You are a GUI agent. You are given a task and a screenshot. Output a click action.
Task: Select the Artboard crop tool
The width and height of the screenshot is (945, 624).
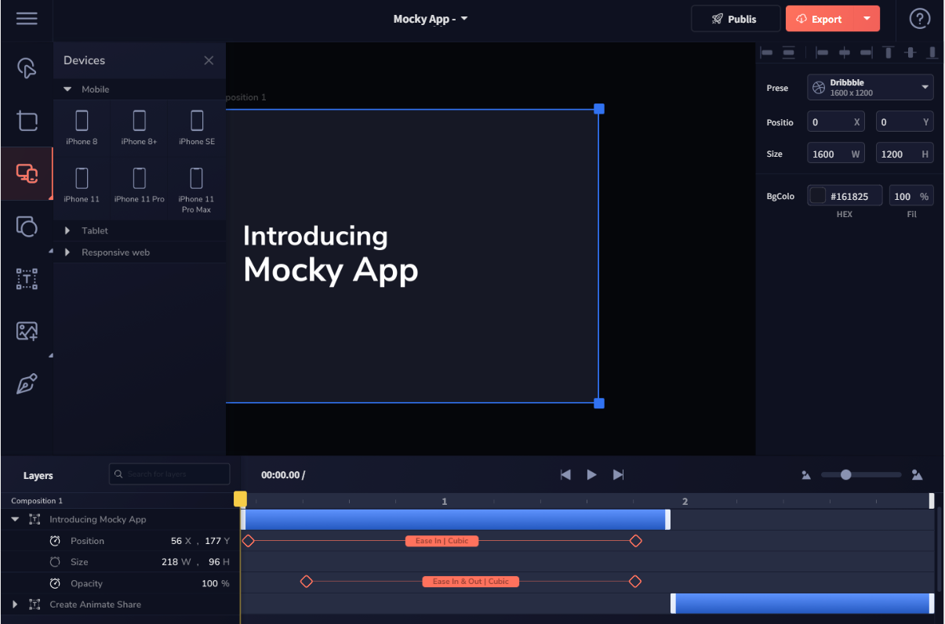click(x=27, y=121)
